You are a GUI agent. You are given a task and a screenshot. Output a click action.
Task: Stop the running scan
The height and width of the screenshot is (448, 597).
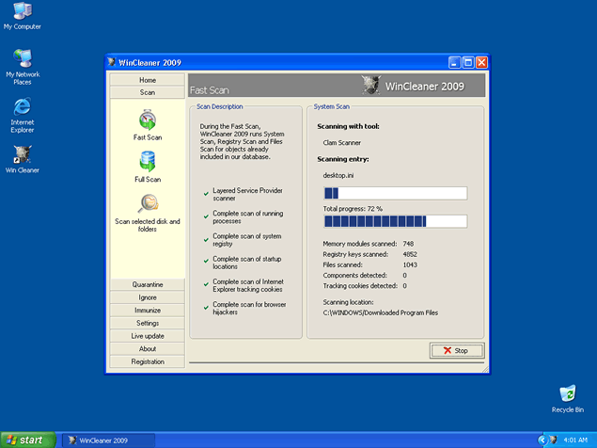pyautogui.click(x=456, y=350)
